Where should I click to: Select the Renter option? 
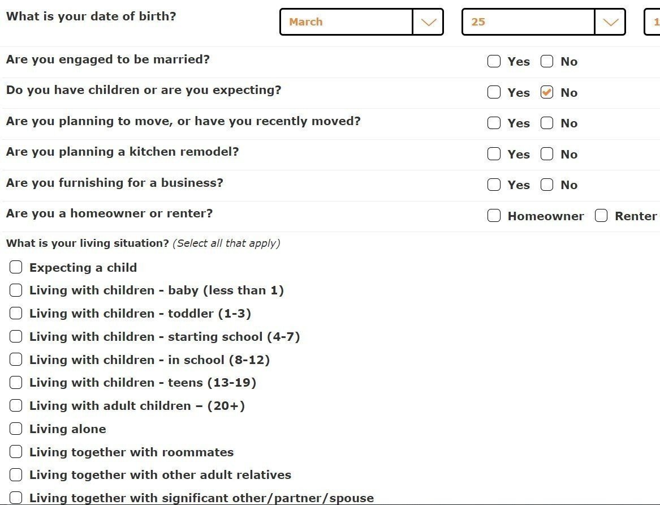click(601, 216)
